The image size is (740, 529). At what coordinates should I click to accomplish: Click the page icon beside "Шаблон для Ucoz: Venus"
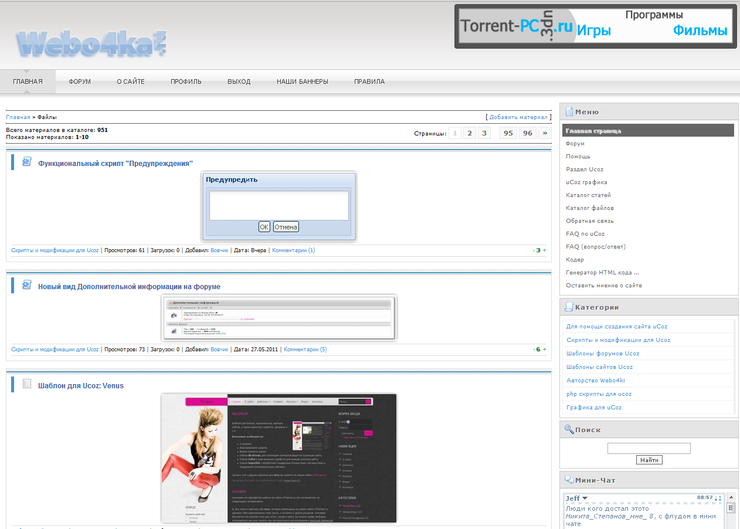(26, 384)
